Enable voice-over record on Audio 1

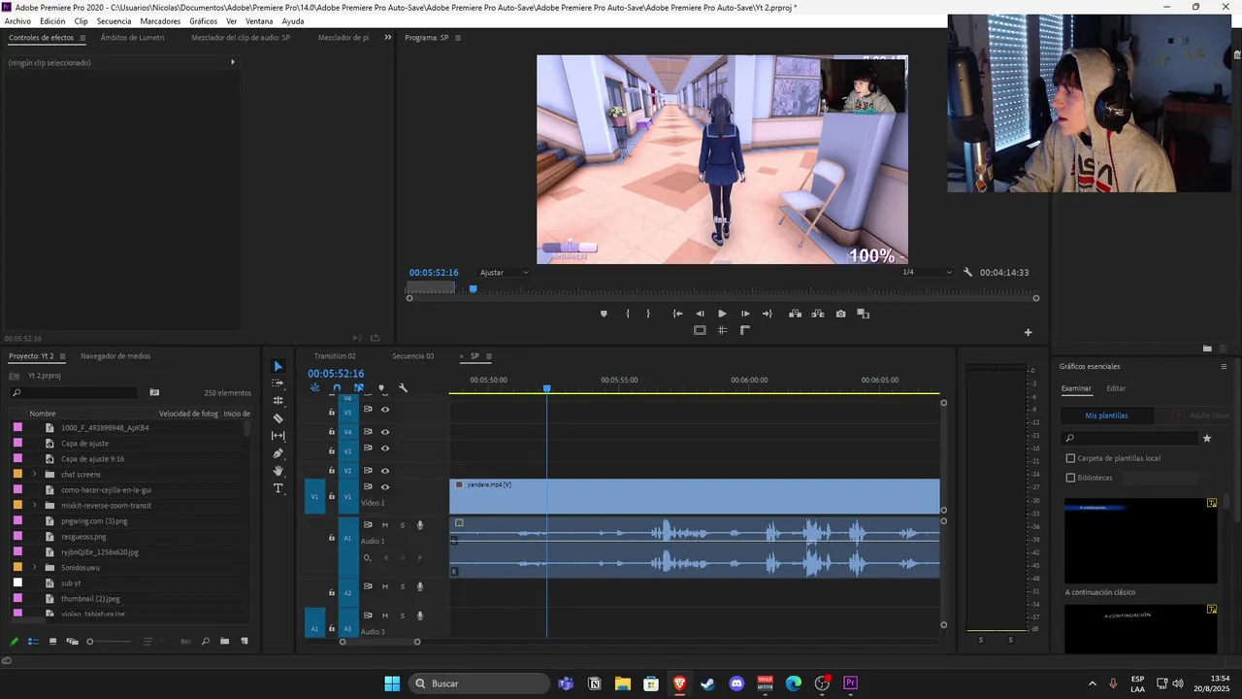pos(420,525)
